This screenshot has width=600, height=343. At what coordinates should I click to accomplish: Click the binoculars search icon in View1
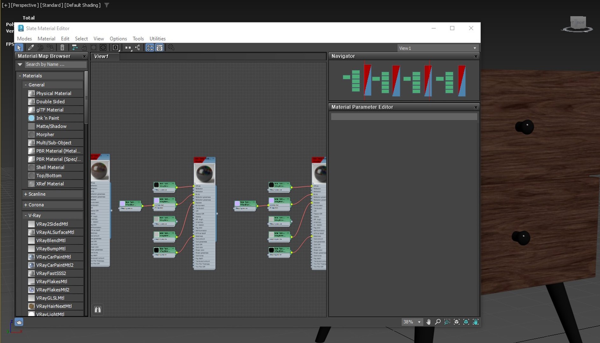(x=98, y=310)
